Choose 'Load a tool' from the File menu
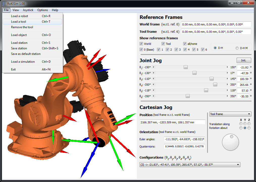The image size is (256, 182). tap(19, 22)
